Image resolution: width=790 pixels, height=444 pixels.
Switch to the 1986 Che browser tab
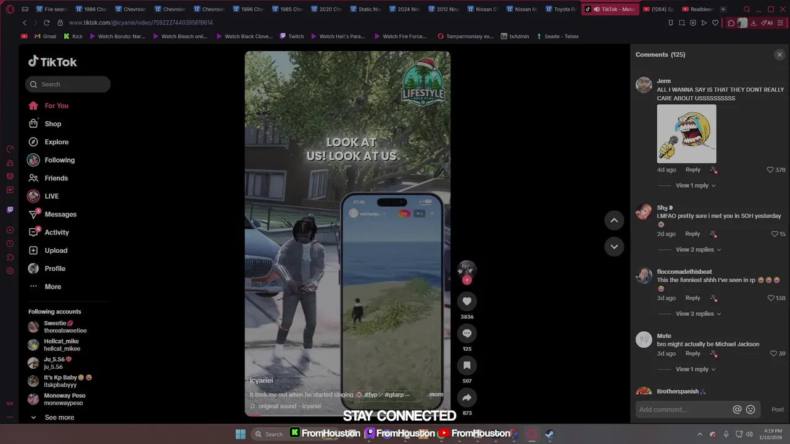(x=91, y=9)
